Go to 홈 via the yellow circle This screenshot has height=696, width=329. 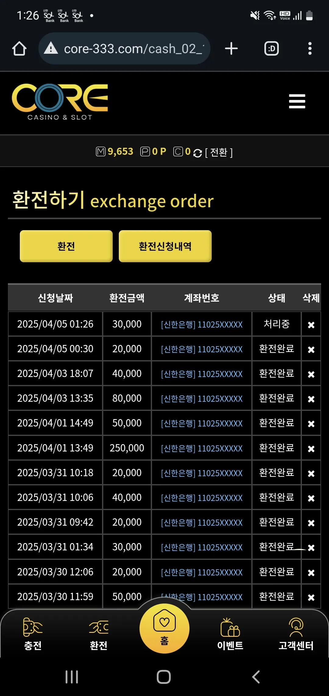(164, 629)
